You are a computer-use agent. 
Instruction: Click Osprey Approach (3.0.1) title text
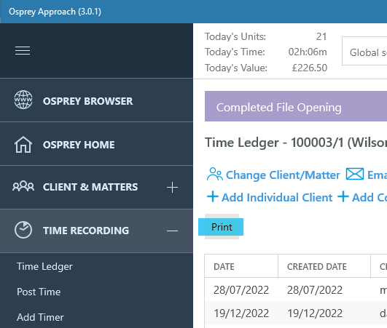(55, 12)
